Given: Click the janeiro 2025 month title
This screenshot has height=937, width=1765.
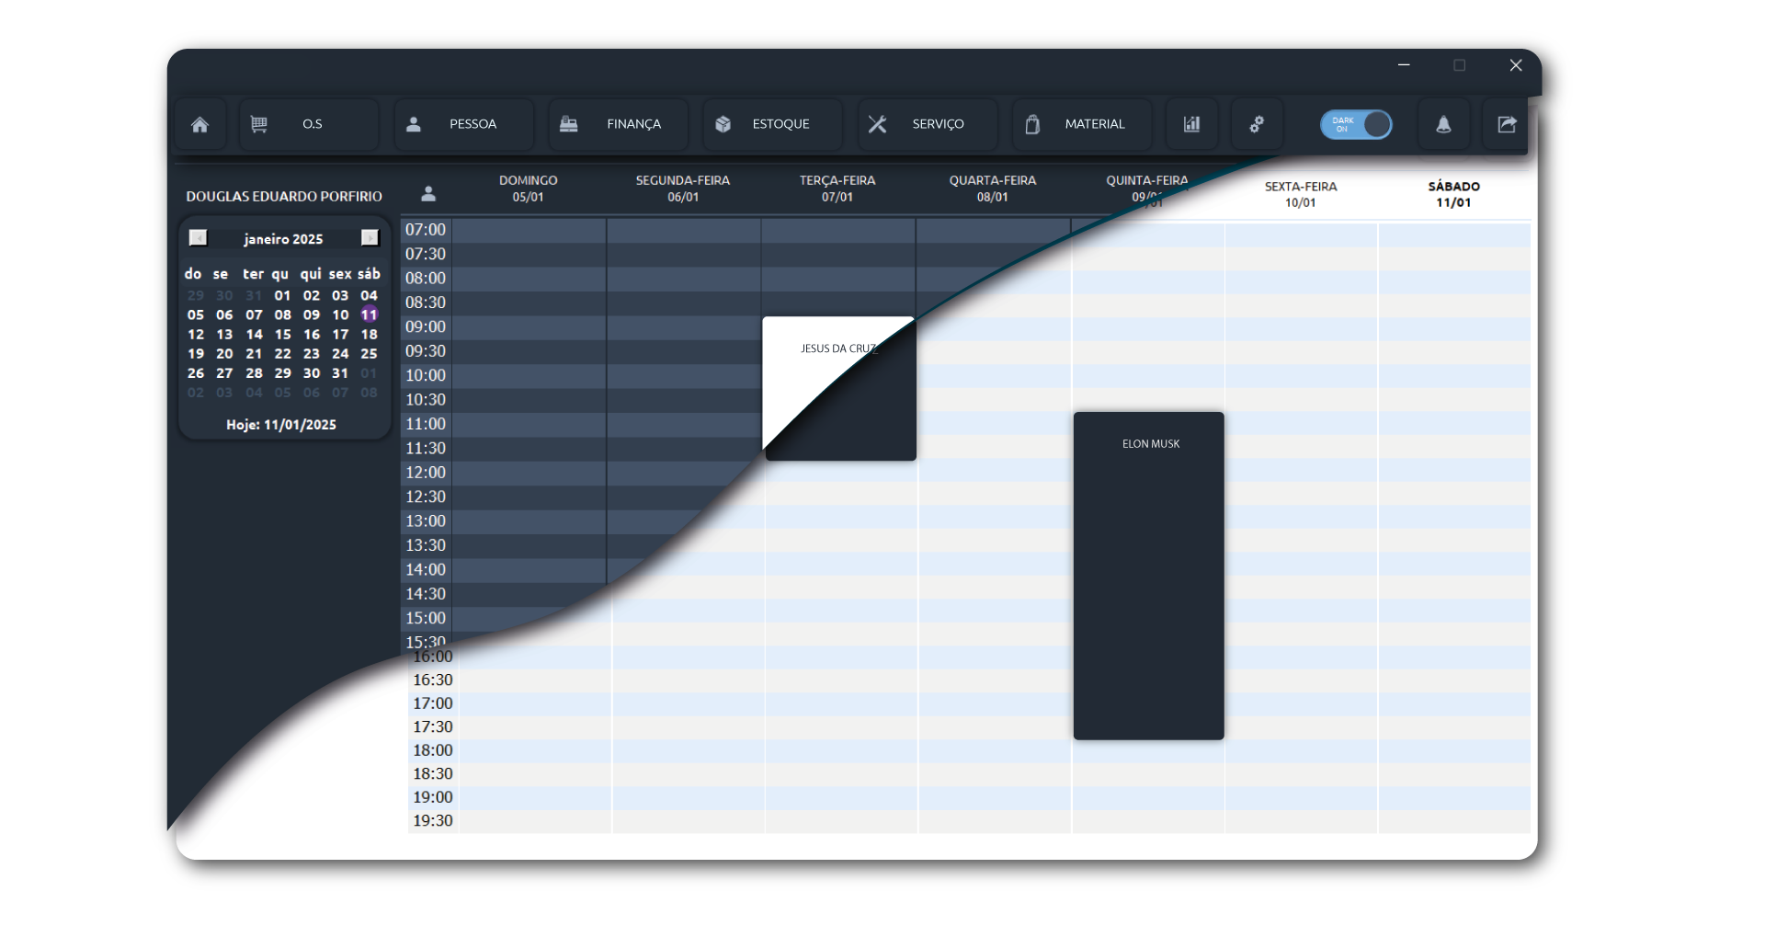Looking at the screenshot, I should tap(283, 239).
